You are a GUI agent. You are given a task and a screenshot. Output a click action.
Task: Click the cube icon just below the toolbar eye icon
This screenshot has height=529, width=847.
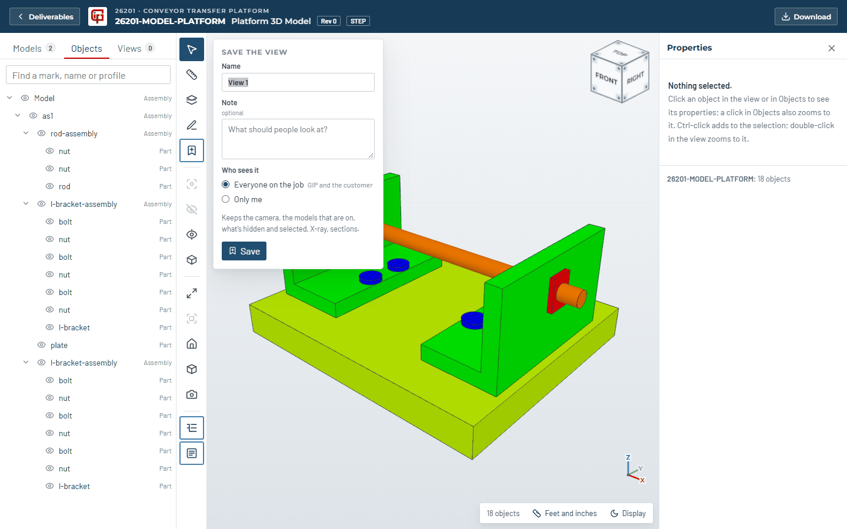coord(192,260)
